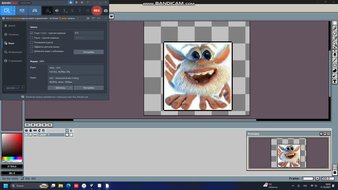Screen dimensions: 338x190
Task: Open Bandicam help question mark icon
Action: click(x=88, y=2)
